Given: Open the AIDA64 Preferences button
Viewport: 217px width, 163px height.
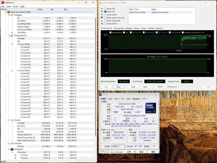Looking at the screenshot, I should [172, 86].
